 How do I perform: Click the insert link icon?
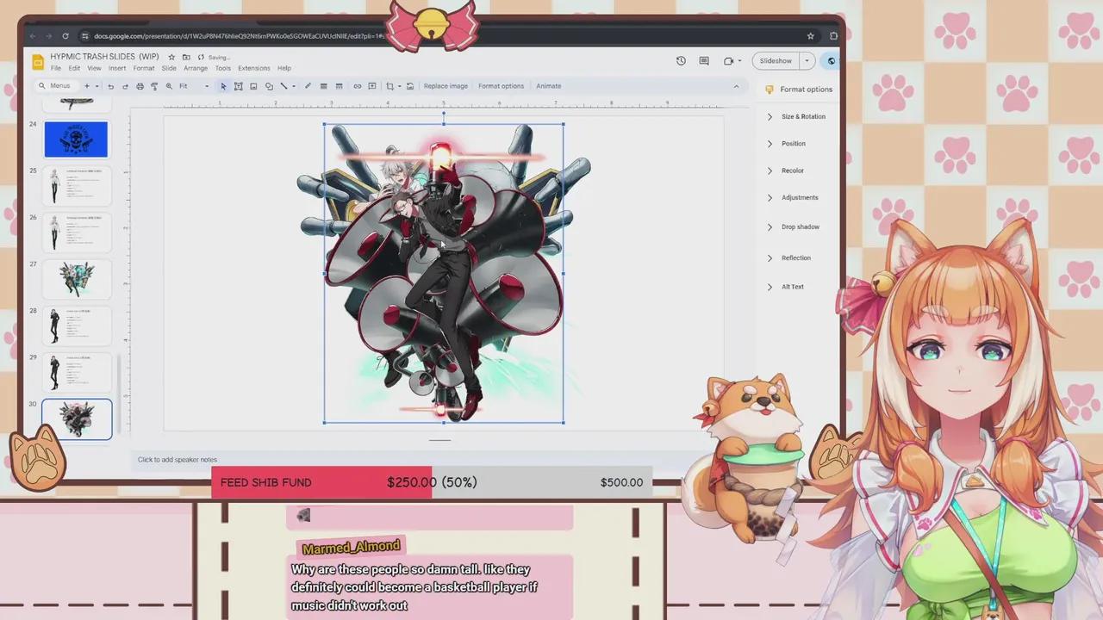(x=357, y=86)
